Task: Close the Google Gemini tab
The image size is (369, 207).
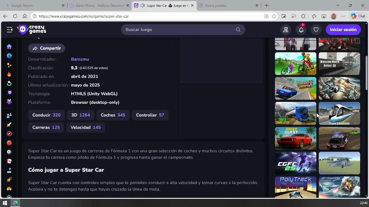Action: tap(63, 5)
